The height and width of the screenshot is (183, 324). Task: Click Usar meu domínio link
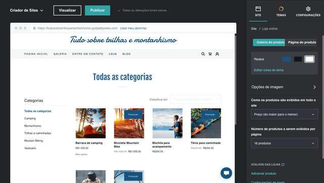coord(133,28)
